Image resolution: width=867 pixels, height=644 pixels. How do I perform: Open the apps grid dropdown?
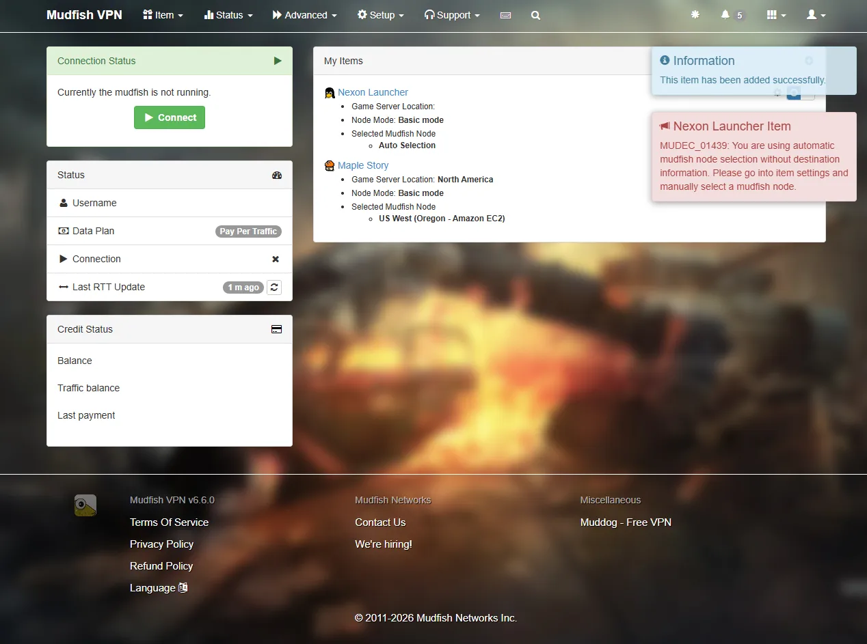pos(776,15)
